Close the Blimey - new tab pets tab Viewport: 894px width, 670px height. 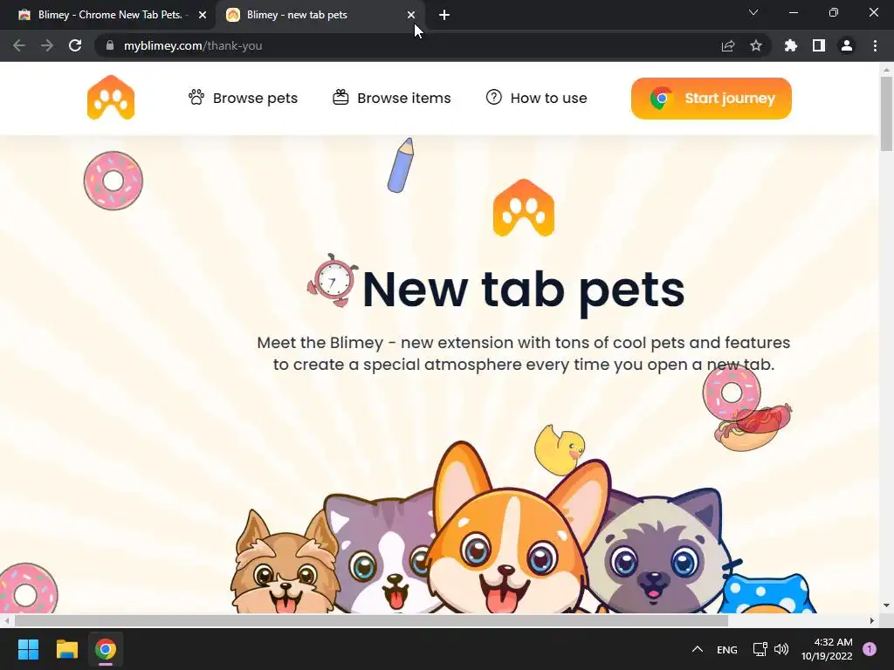pyautogui.click(x=411, y=15)
